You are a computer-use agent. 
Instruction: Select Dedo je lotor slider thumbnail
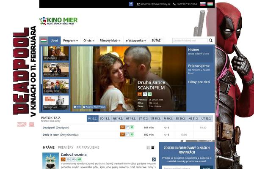click(56, 103)
